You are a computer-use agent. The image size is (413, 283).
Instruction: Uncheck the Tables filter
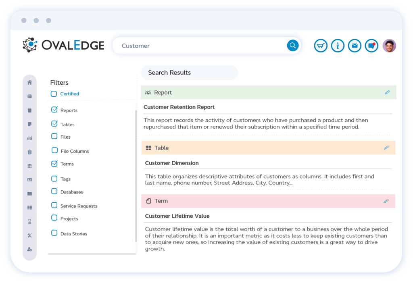pos(53,124)
